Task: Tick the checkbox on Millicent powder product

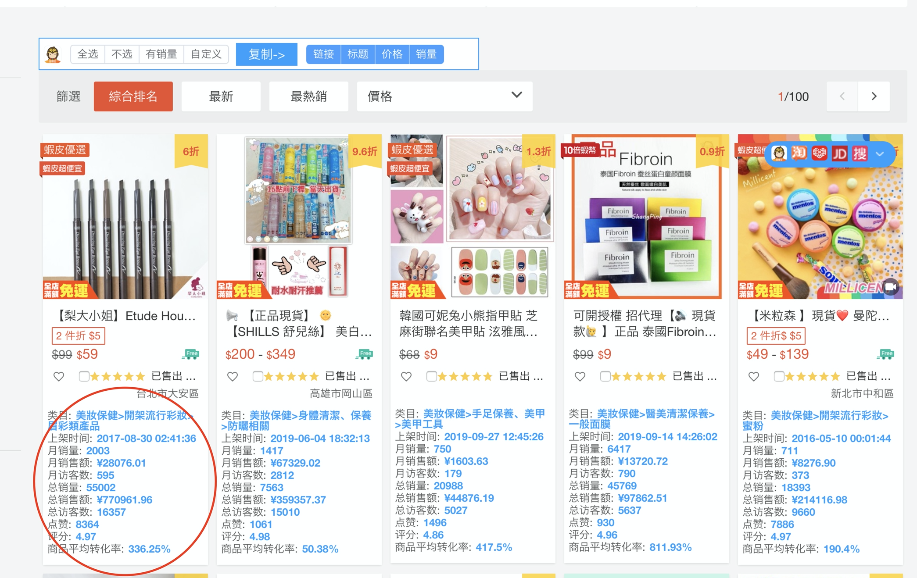Action: [779, 376]
